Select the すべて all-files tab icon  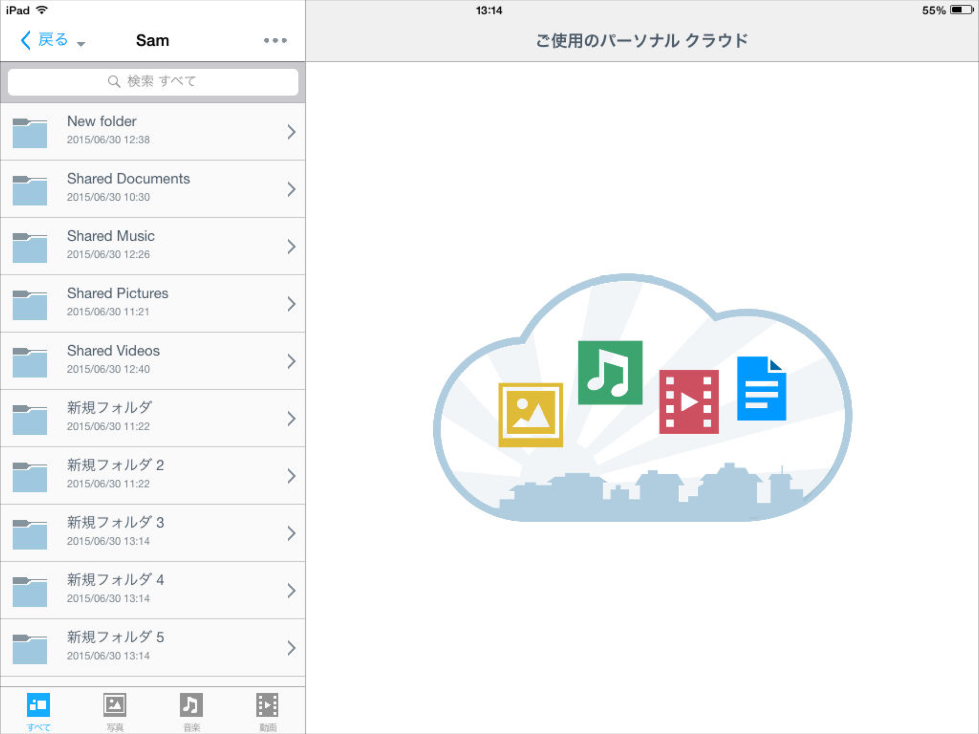(x=38, y=704)
